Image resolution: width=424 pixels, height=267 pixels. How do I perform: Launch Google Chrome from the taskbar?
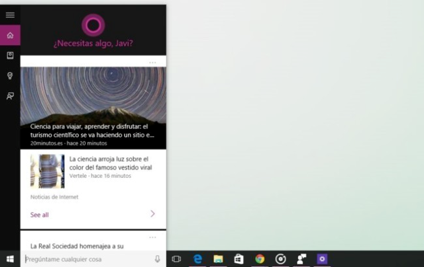click(260, 259)
